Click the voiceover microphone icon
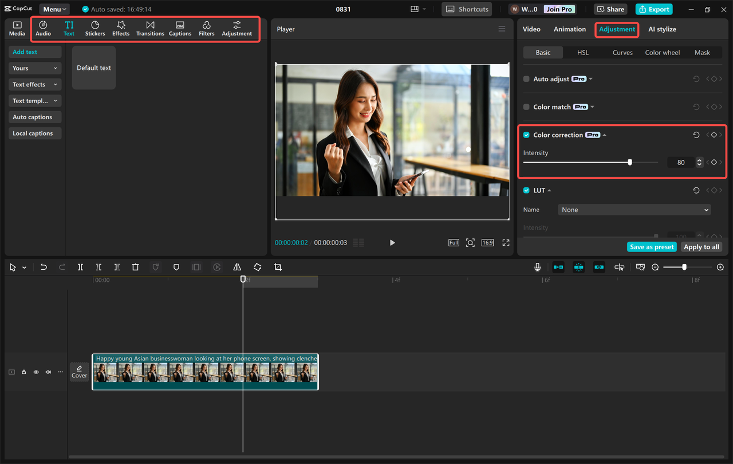 [x=537, y=267]
